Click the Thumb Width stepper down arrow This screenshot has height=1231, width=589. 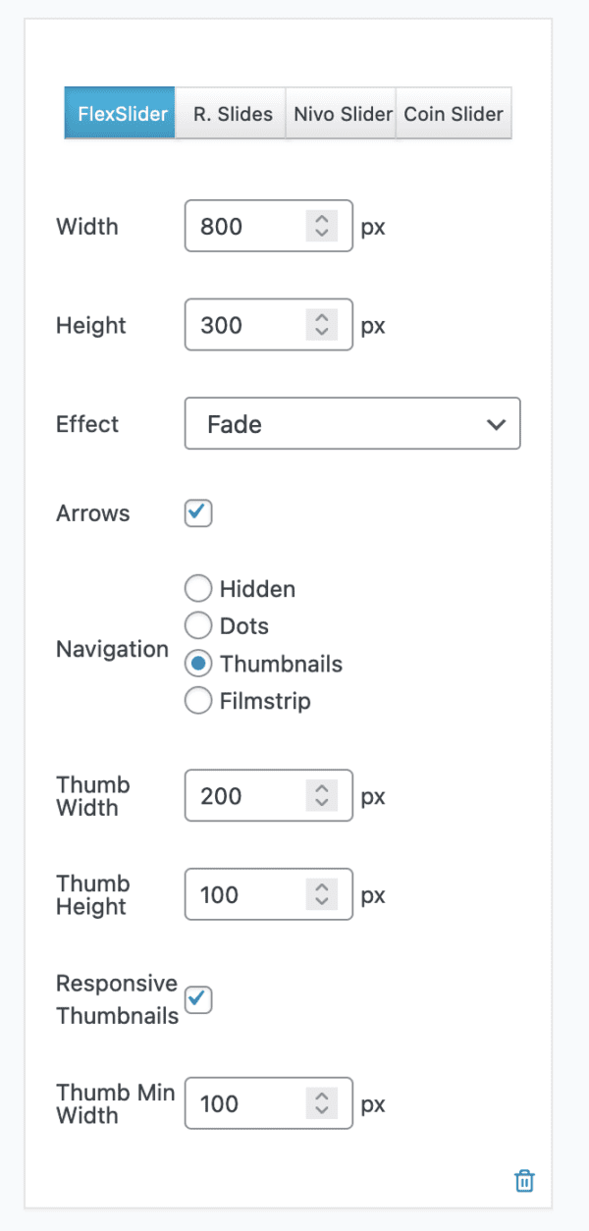pyautogui.click(x=321, y=802)
